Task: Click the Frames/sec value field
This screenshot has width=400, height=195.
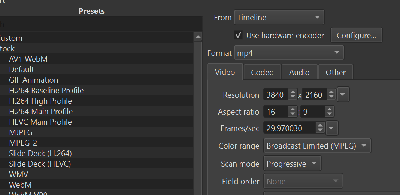Action: pyautogui.click(x=289, y=128)
